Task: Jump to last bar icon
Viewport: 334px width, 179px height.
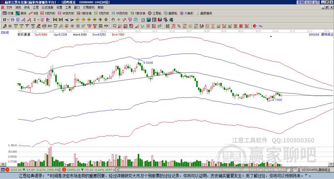Action: [61, 20]
